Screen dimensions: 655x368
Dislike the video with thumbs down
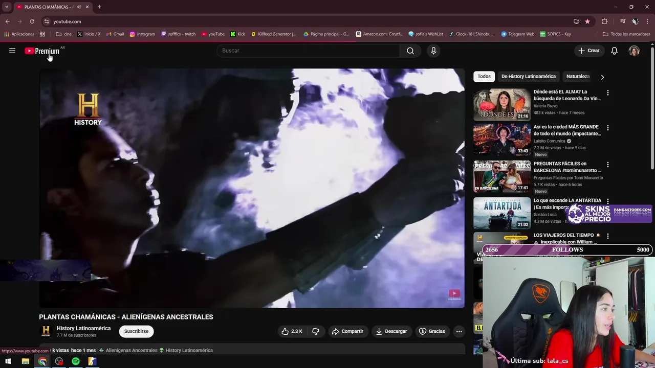316,331
